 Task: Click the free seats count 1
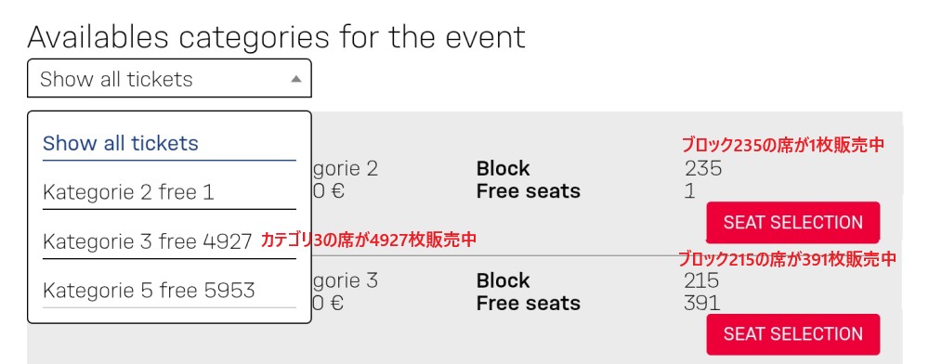click(x=689, y=191)
